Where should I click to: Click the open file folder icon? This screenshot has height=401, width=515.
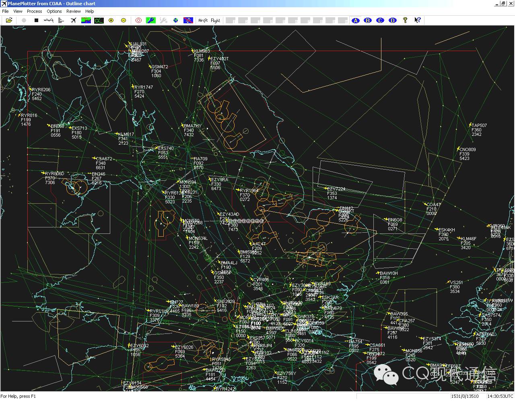(x=9, y=20)
